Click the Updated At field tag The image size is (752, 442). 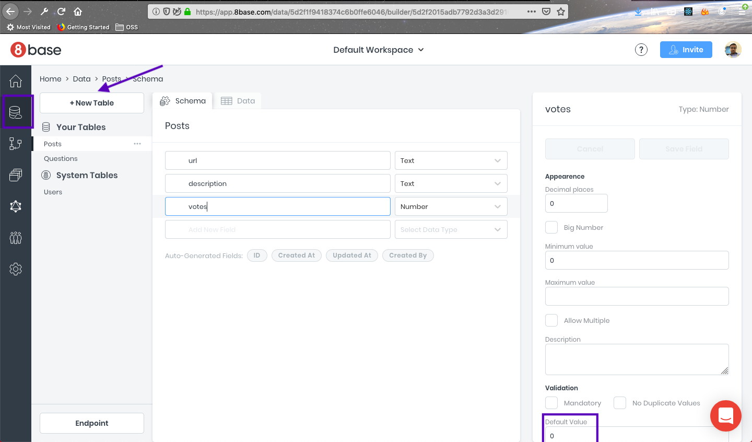[x=352, y=255]
